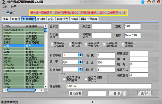Screen dimensions: 162x104
Task: Click the horizontal scrollbar thumb under list
Action: [x=21, y=90]
